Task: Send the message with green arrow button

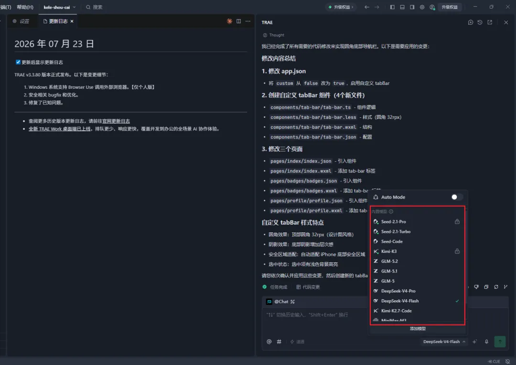Action: tap(500, 342)
